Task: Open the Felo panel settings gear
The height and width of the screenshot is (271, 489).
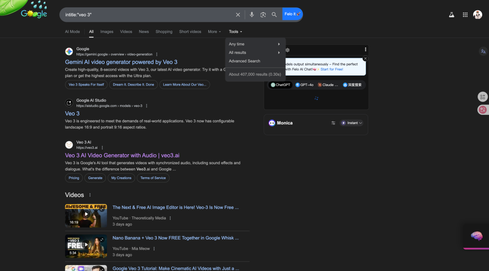Action: (x=288, y=50)
